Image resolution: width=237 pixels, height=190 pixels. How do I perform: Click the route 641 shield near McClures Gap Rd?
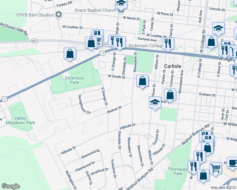click(x=34, y=41)
